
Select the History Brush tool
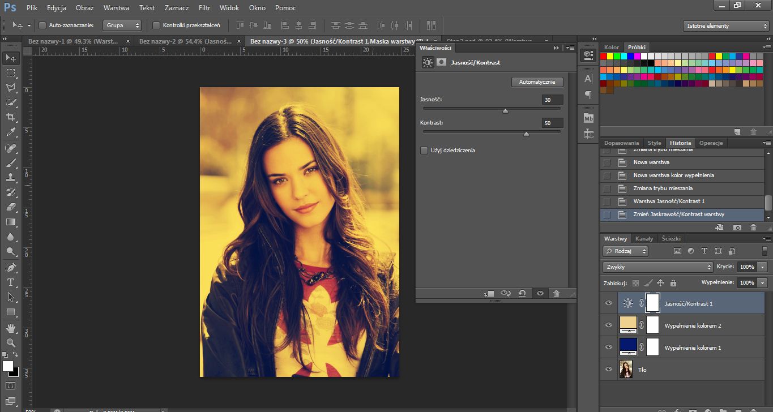point(10,192)
